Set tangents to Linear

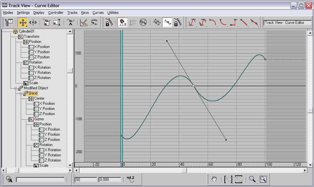point(244,22)
